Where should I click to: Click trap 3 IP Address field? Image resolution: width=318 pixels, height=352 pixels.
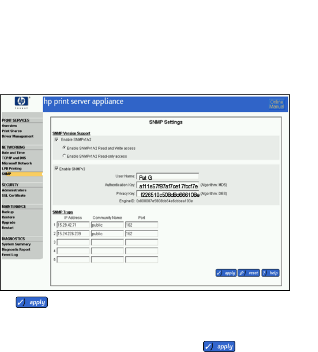(x=73, y=242)
